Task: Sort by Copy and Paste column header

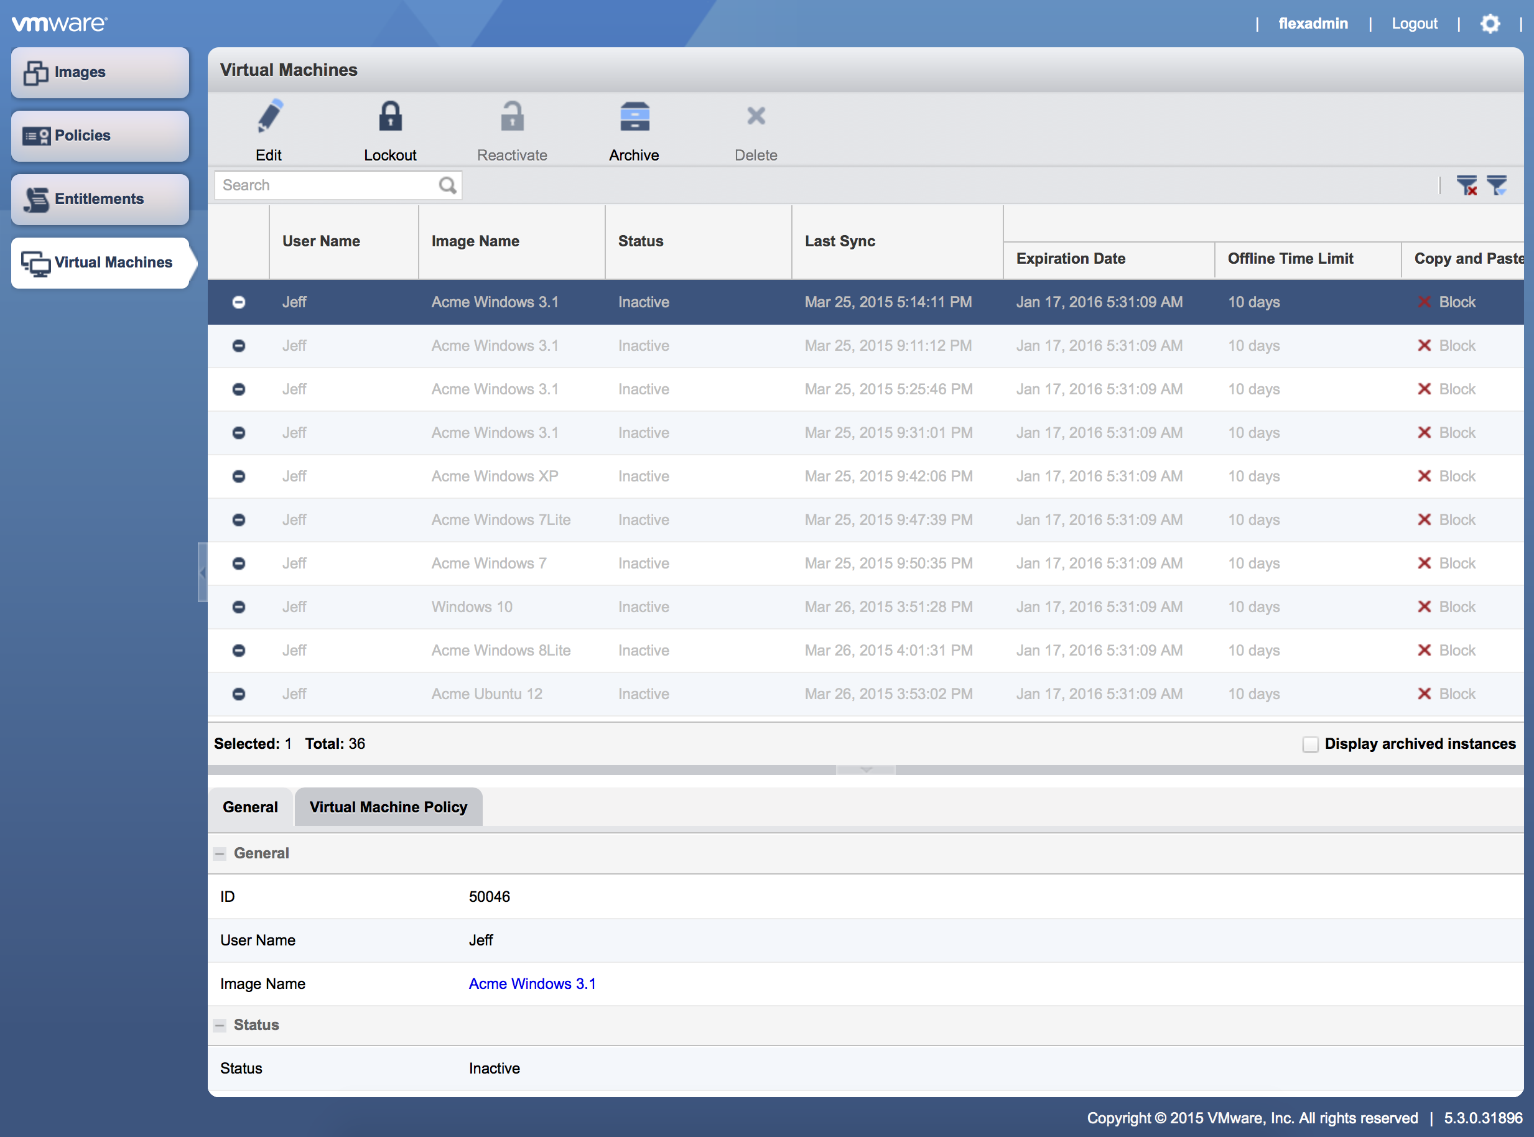Action: pyautogui.click(x=1462, y=259)
